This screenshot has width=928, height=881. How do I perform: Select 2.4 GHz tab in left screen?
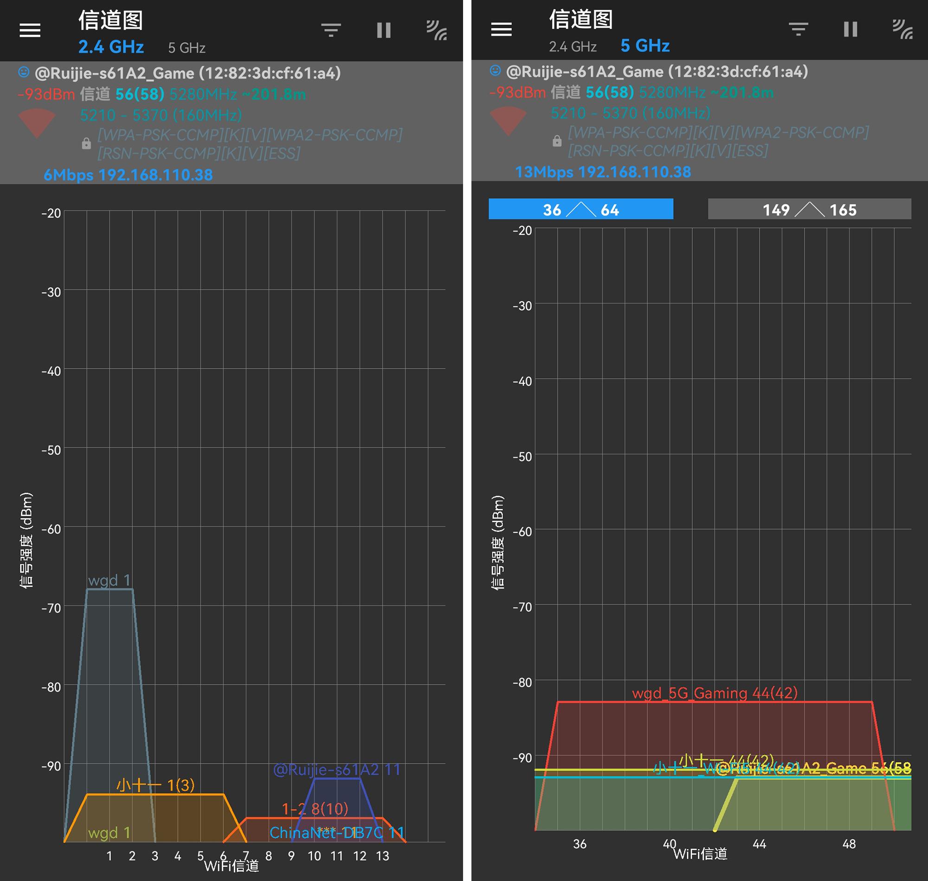tap(111, 47)
